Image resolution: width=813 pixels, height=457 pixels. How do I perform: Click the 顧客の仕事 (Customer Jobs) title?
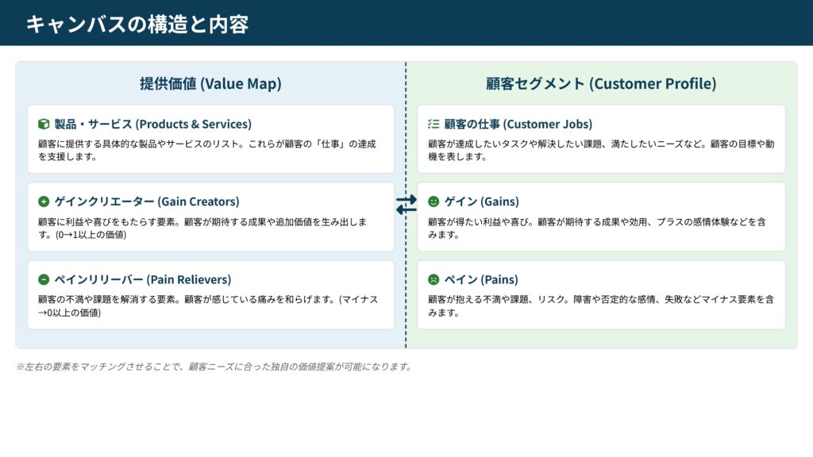click(x=518, y=124)
